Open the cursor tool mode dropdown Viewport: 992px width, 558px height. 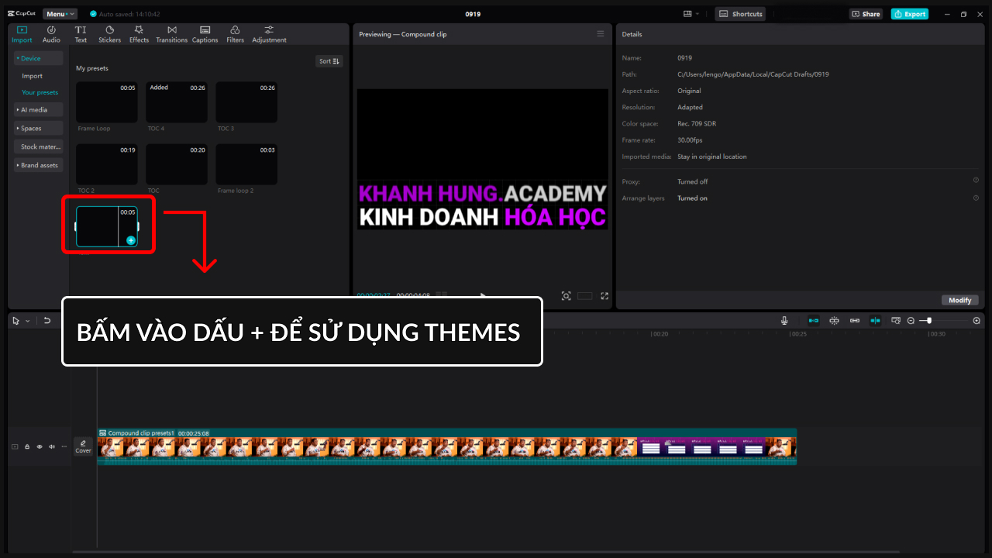tap(28, 321)
